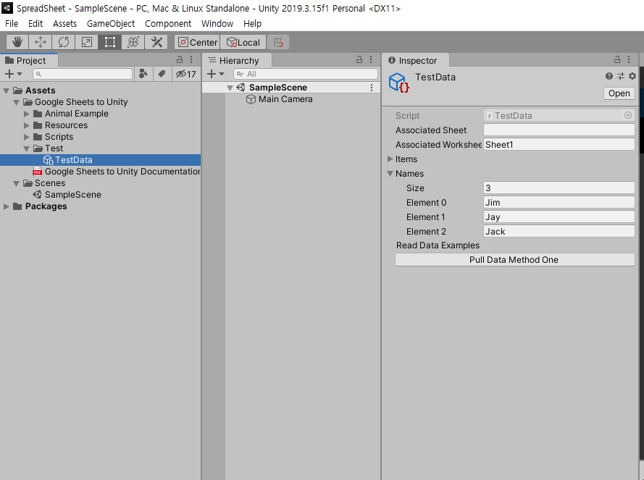Collapse the Assets folder
The height and width of the screenshot is (480, 644).
pyautogui.click(x=7, y=90)
